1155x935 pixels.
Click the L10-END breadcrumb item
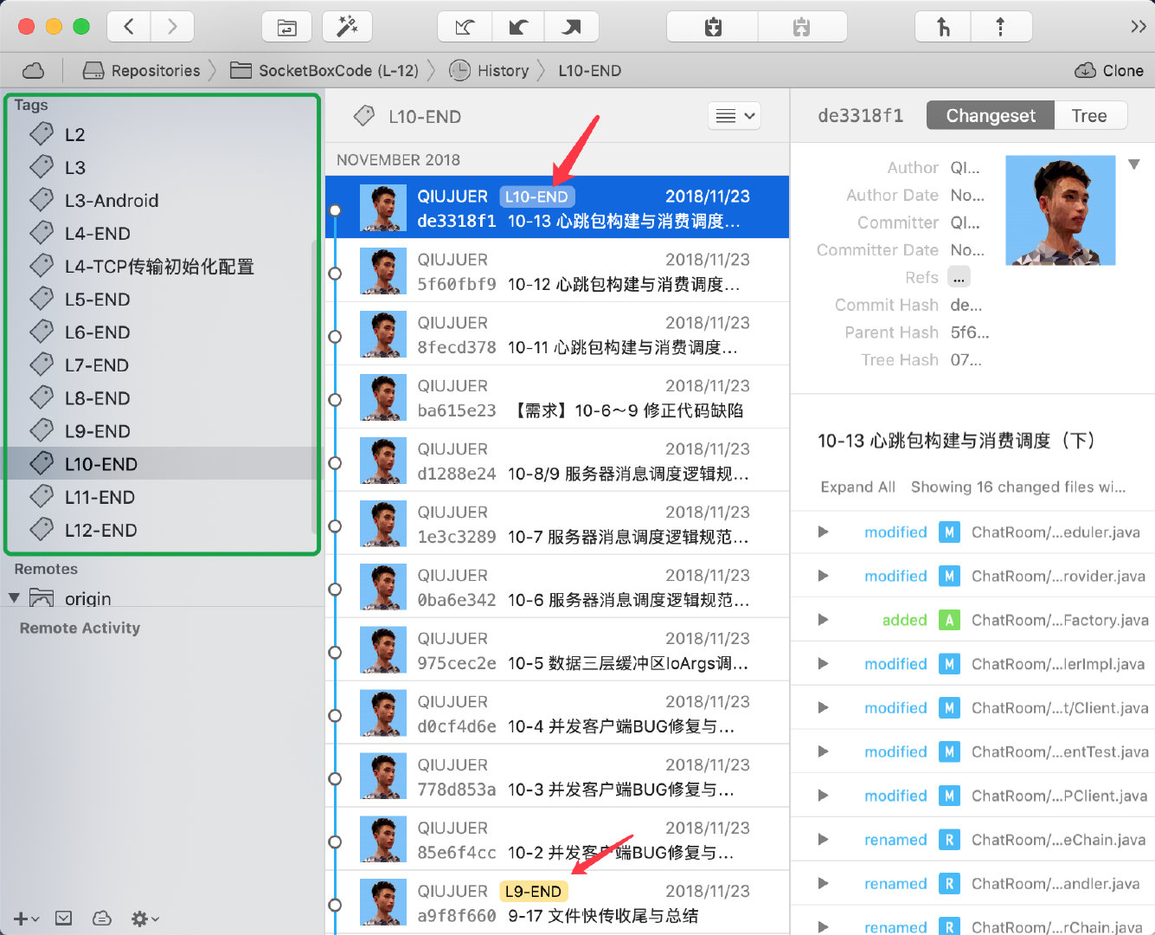589,71
